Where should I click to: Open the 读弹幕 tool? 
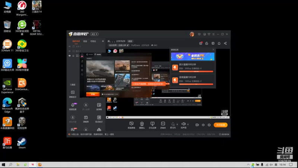[x=99, y=106]
